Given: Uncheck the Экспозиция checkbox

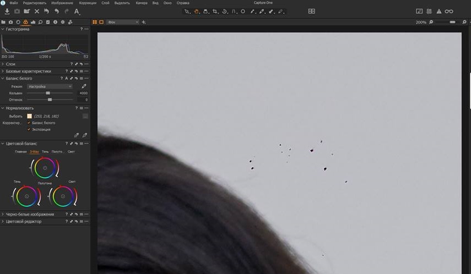Looking at the screenshot, I should (x=29, y=129).
